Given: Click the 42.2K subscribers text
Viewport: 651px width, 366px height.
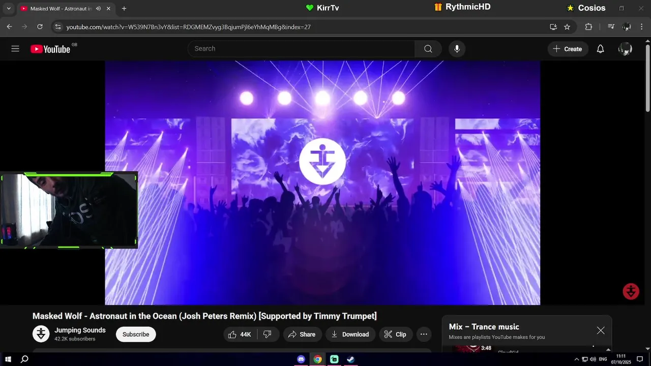Looking at the screenshot, I should 75,339.
